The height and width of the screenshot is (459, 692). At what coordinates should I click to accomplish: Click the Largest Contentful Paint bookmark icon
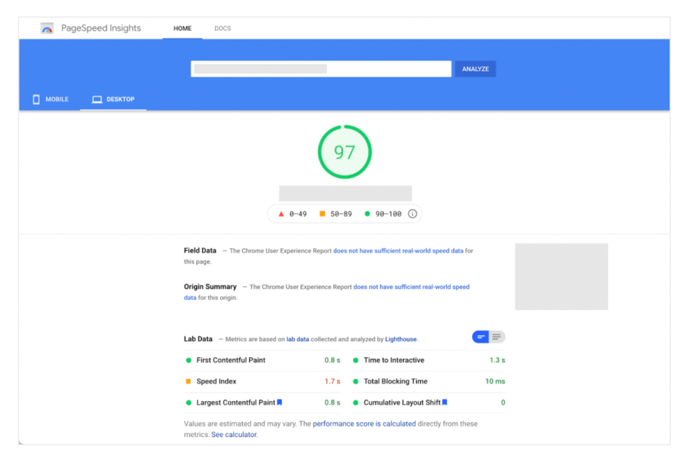(279, 402)
